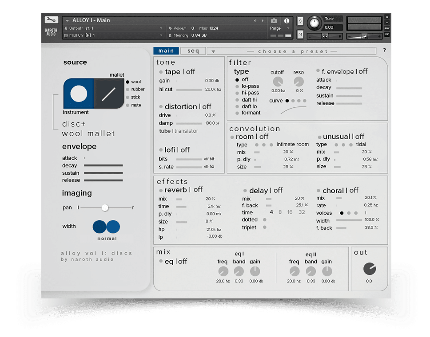The image size is (430, 337).
Task: Enable the f. envelope toggle
Action: [318, 71]
